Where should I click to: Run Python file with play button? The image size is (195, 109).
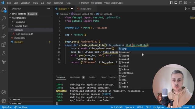[186, 9]
